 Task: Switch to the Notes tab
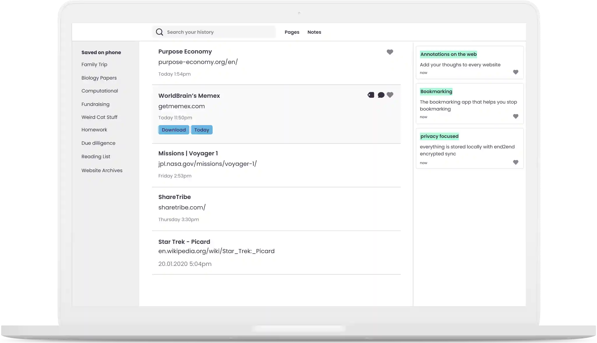(x=314, y=32)
